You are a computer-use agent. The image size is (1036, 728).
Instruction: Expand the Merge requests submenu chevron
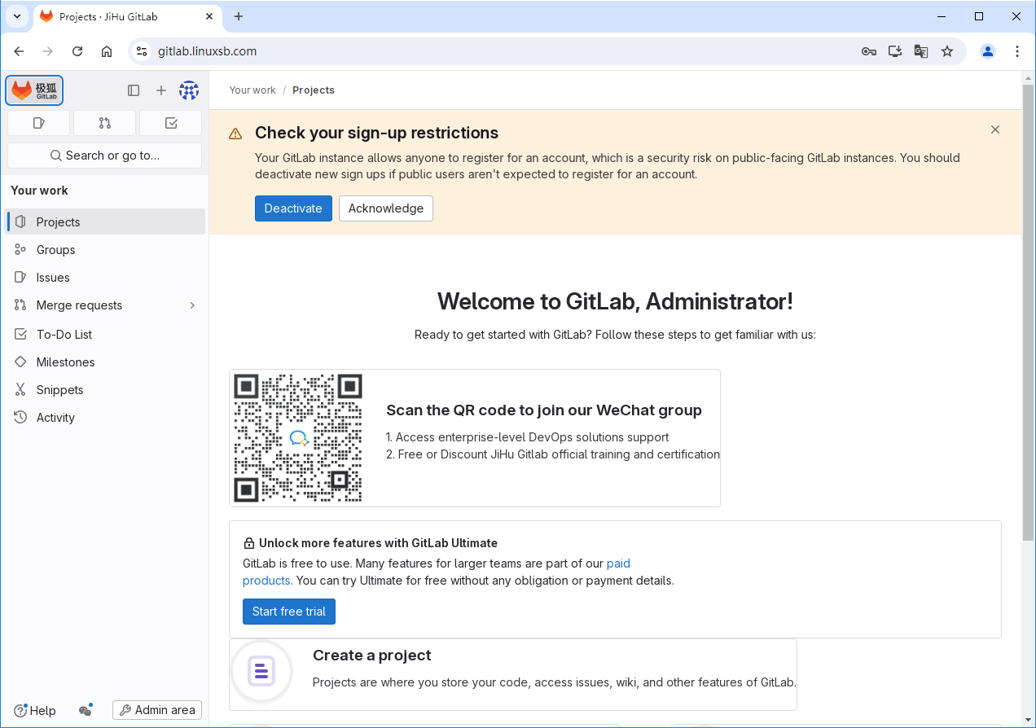[x=192, y=305]
